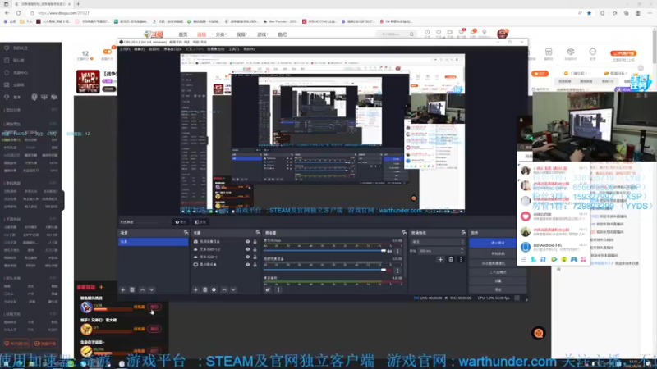Adjust the second mixer channel volume slider
The image size is (657, 369).
click(324, 270)
